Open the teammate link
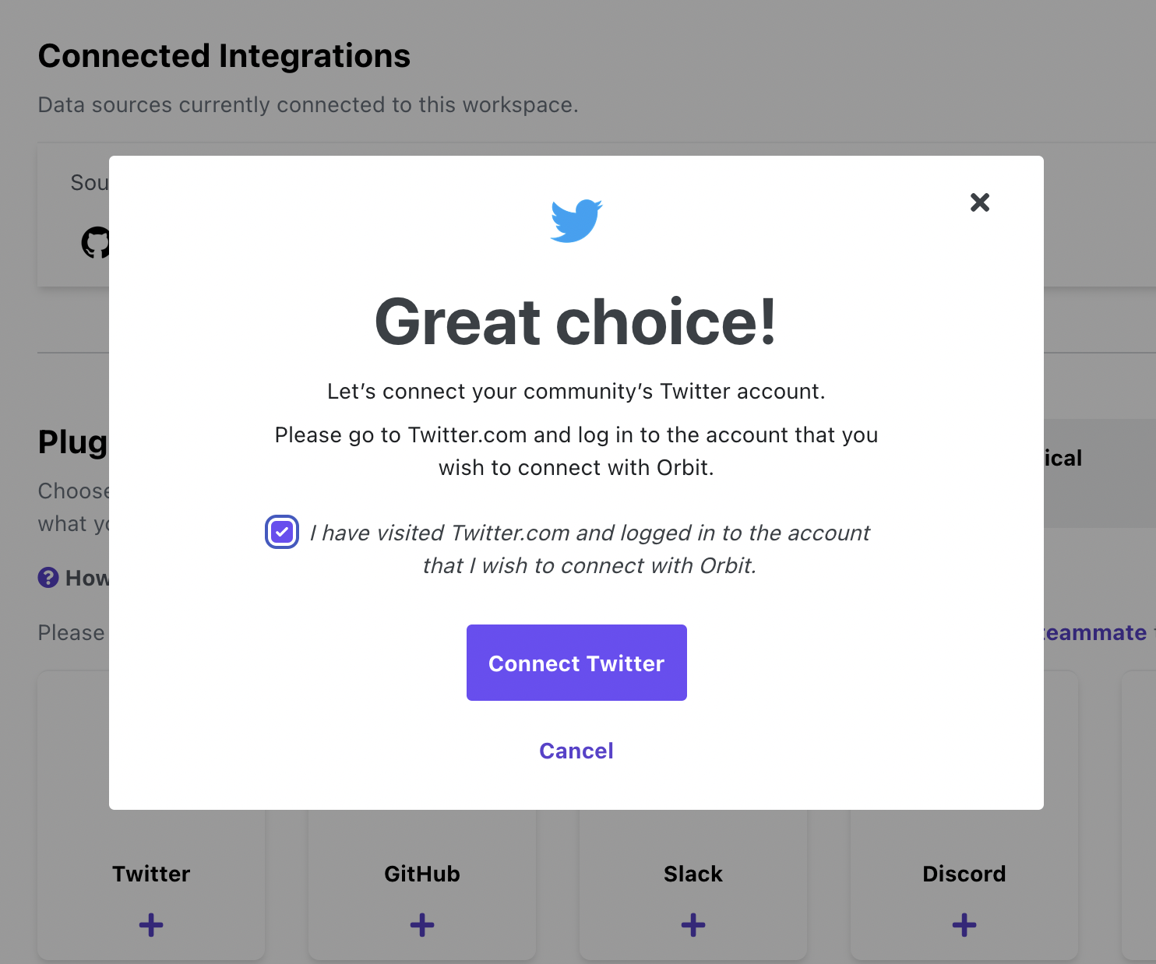The image size is (1156, 964). 1095,632
